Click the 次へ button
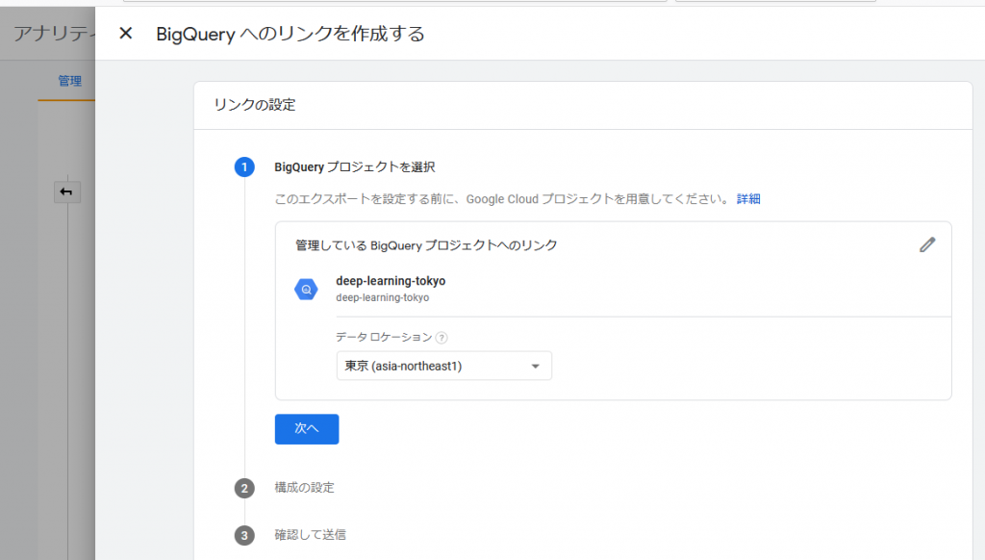985x560 pixels. tap(307, 428)
